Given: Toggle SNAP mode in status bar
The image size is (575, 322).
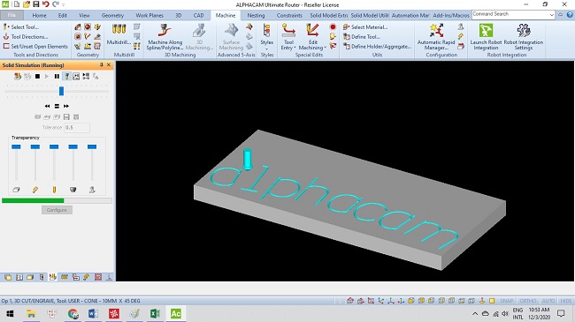Looking at the screenshot, I should pyautogui.click(x=507, y=301).
